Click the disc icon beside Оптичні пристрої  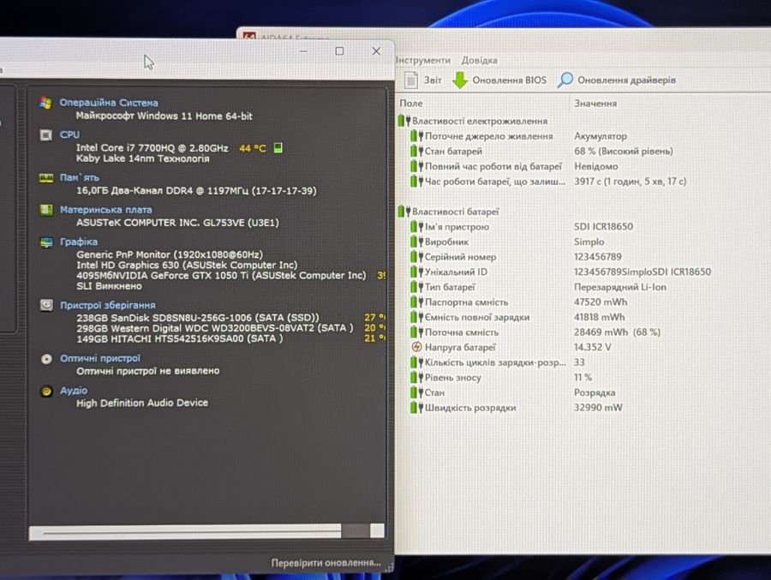46,359
